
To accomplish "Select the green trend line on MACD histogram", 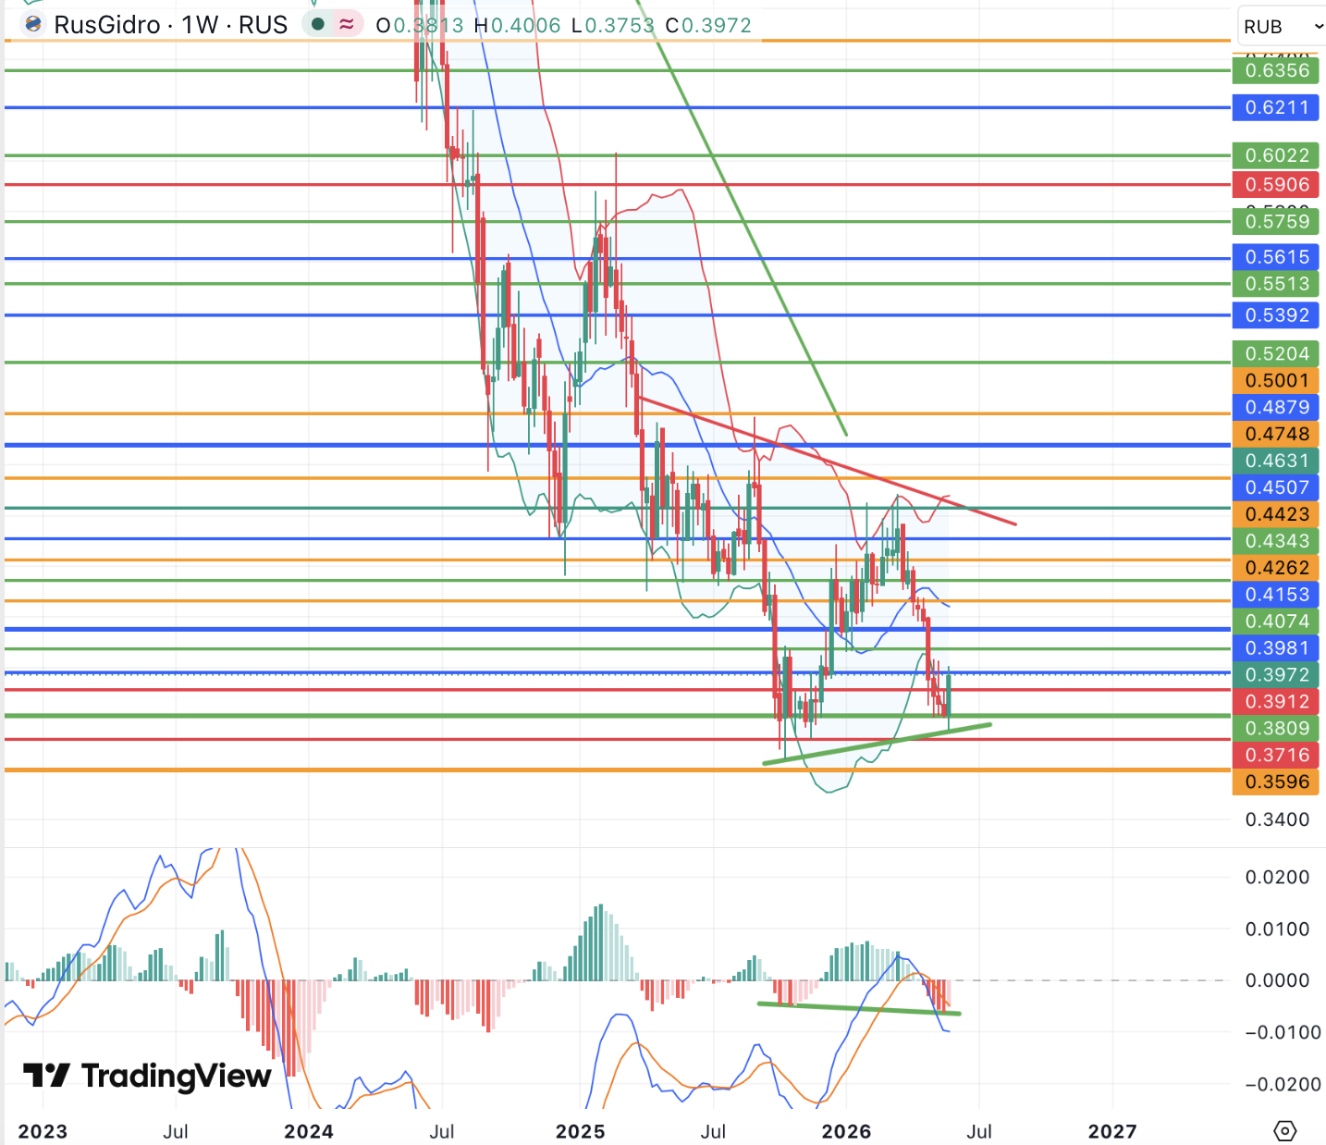I will (x=859, y=1008).
